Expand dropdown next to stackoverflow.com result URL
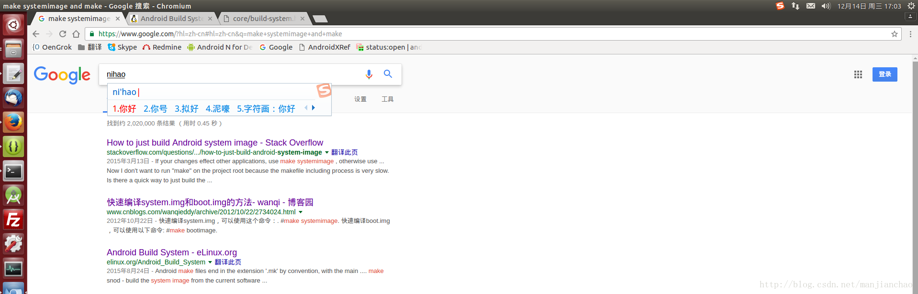Screen dimensions: 918x294 (327, 152)
